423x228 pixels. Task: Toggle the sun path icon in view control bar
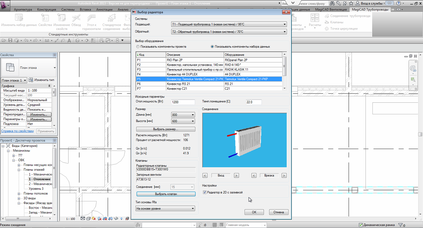tap(93, 219)
